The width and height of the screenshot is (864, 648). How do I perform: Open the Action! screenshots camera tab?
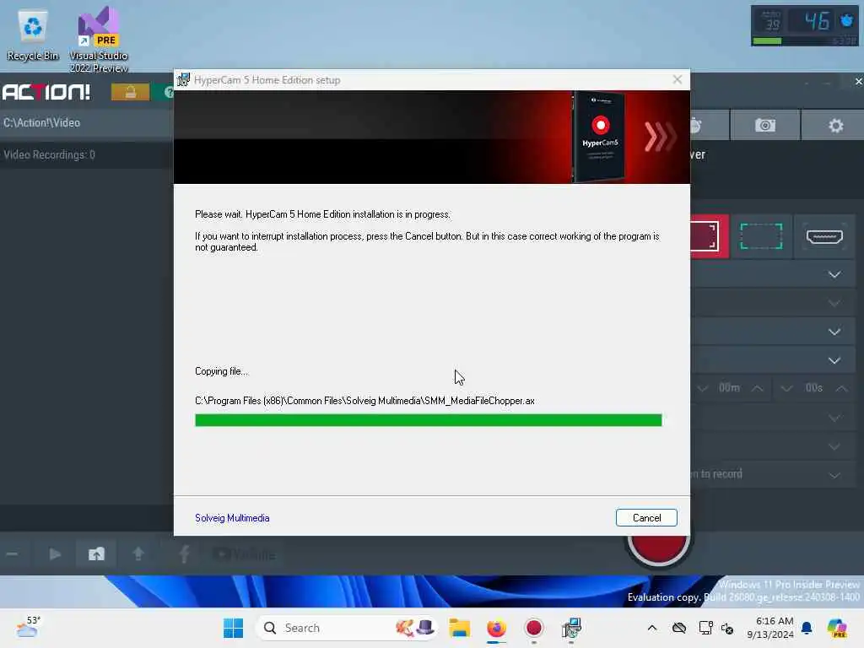click(x=764, y=126)
